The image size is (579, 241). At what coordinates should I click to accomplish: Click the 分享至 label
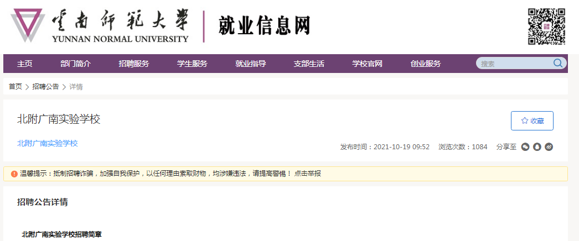(x=506, y=147)
